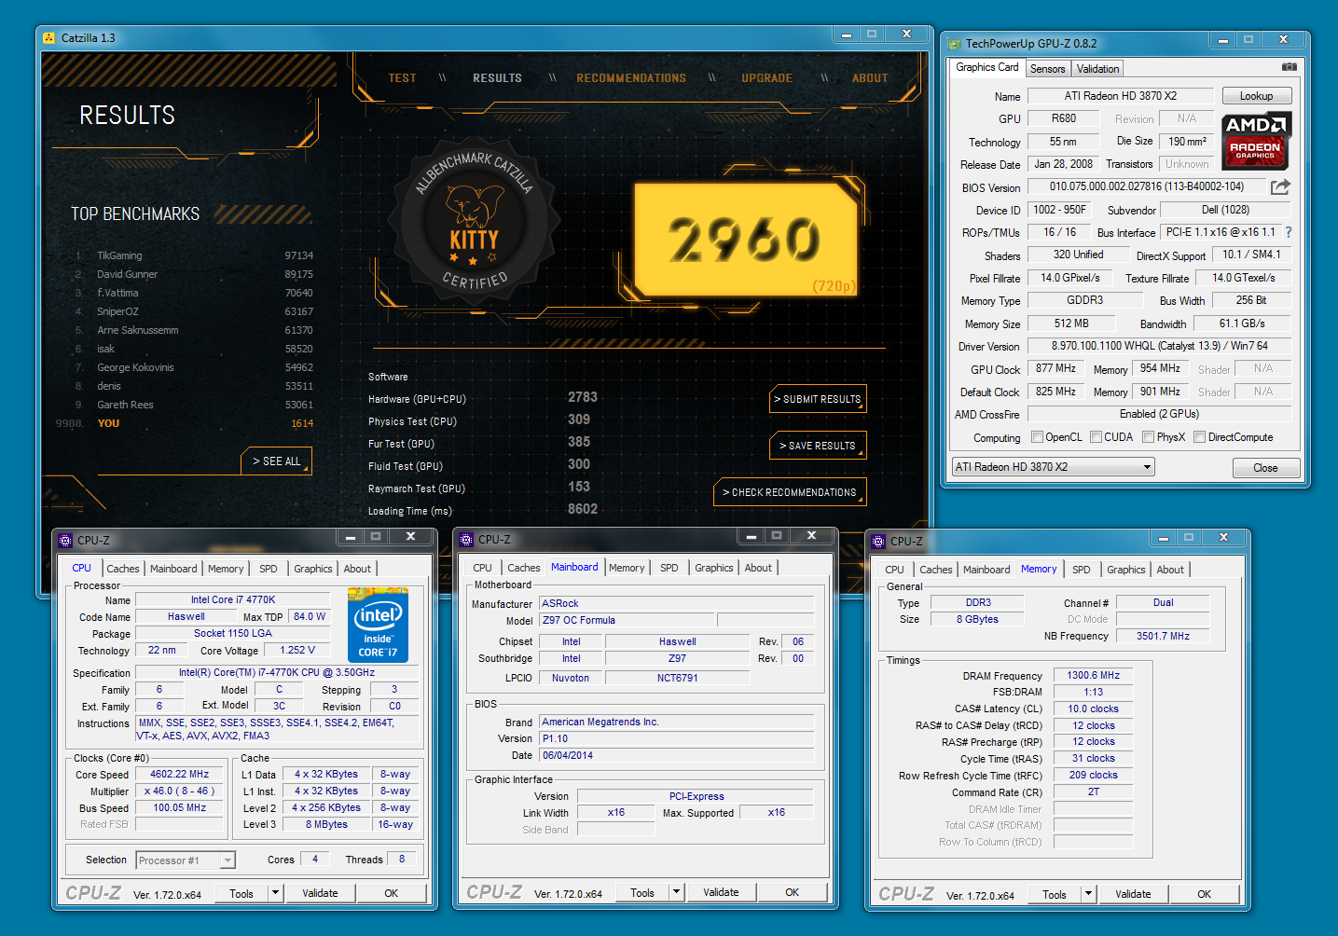Click the RESULTS tab in Catzilla
Viewport: 1338px width, 936px height.
497,78
